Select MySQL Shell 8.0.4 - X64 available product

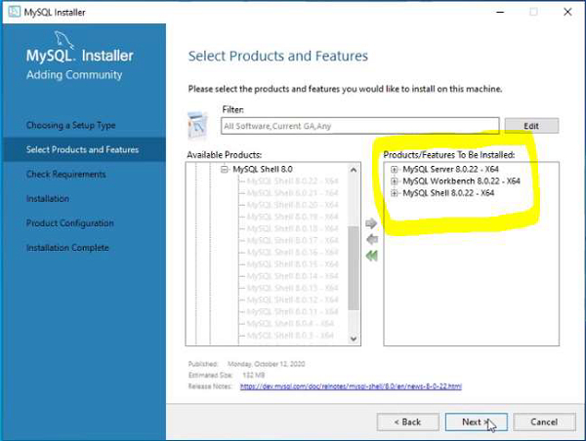290,324
